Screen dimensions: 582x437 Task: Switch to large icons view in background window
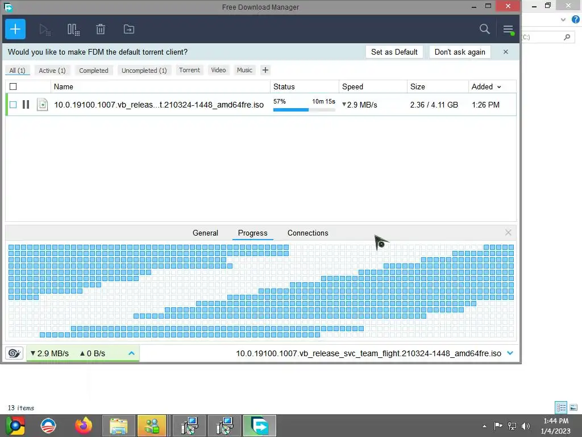pyautogui.click(x=573, y=407)
